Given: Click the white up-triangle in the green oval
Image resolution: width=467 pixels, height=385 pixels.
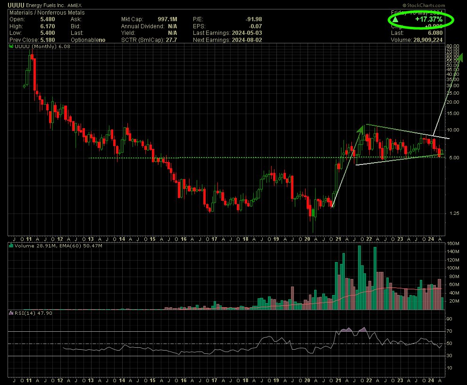Looking at the screenshot, I should tap(395, 20).
